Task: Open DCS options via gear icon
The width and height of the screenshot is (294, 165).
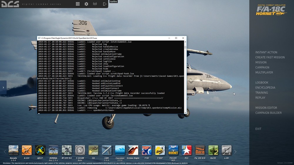Action: 86,4
